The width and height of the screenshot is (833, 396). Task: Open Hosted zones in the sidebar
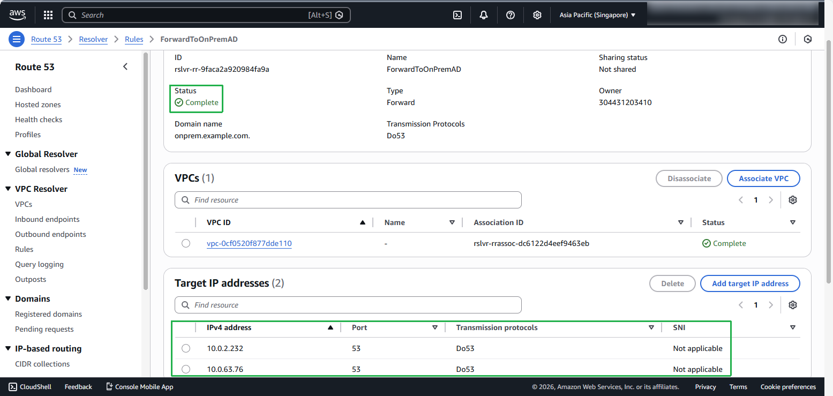38,104
